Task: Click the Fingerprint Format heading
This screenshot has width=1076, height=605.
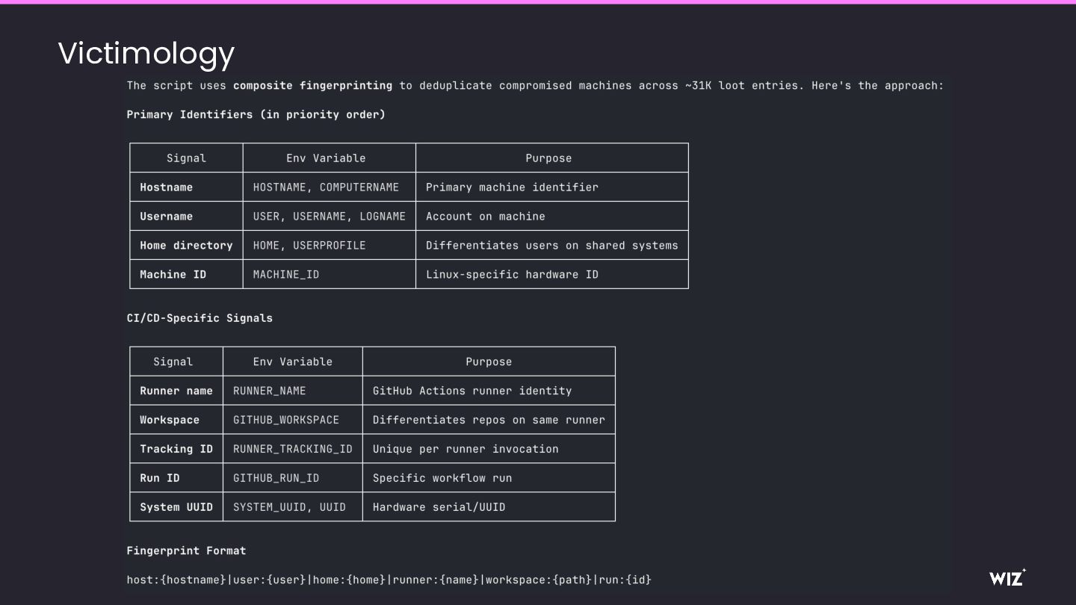Action: coord(186,551)
